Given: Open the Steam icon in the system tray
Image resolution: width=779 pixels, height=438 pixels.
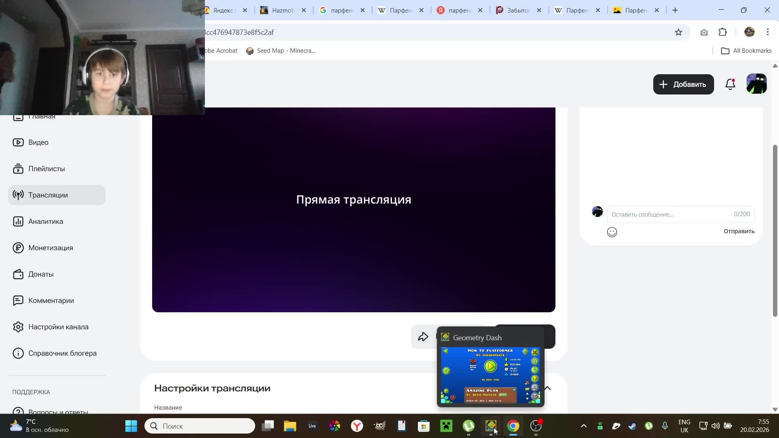Looking at the screenshot, I should pos(632,426).
